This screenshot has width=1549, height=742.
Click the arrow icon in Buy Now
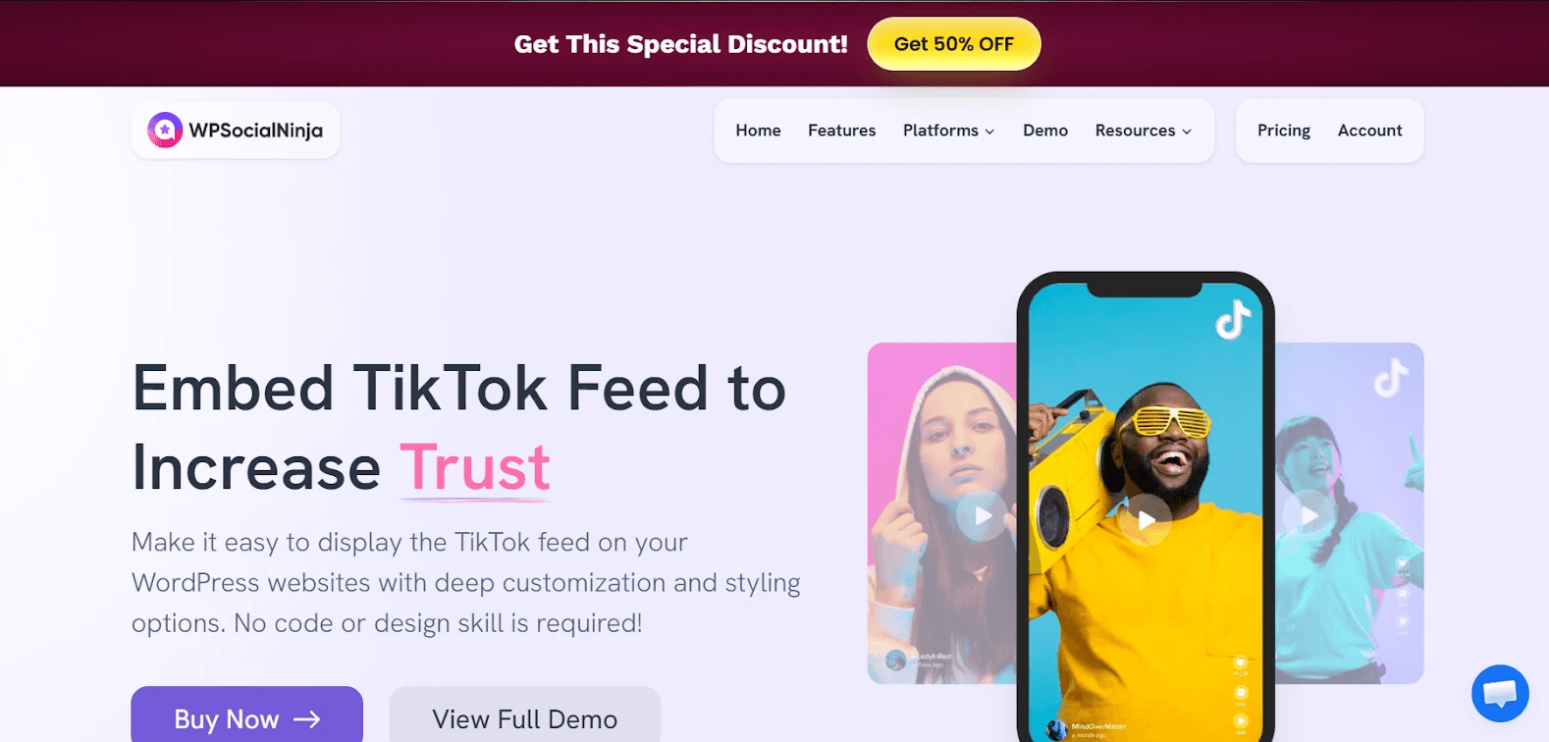[307, 719]
